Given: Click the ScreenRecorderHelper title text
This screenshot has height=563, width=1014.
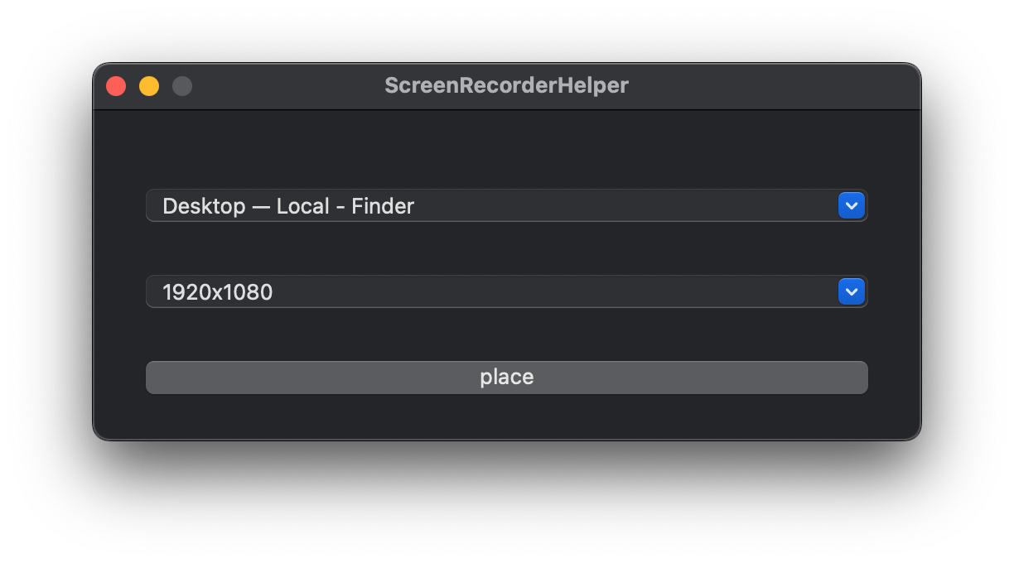Looking at the screenshot, I should pyautogui.click(x=507, y=85).
